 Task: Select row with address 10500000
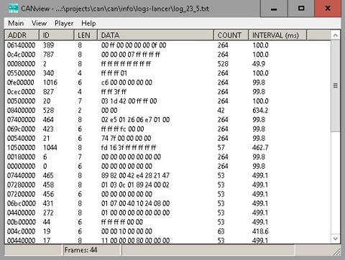pos(167,147)
